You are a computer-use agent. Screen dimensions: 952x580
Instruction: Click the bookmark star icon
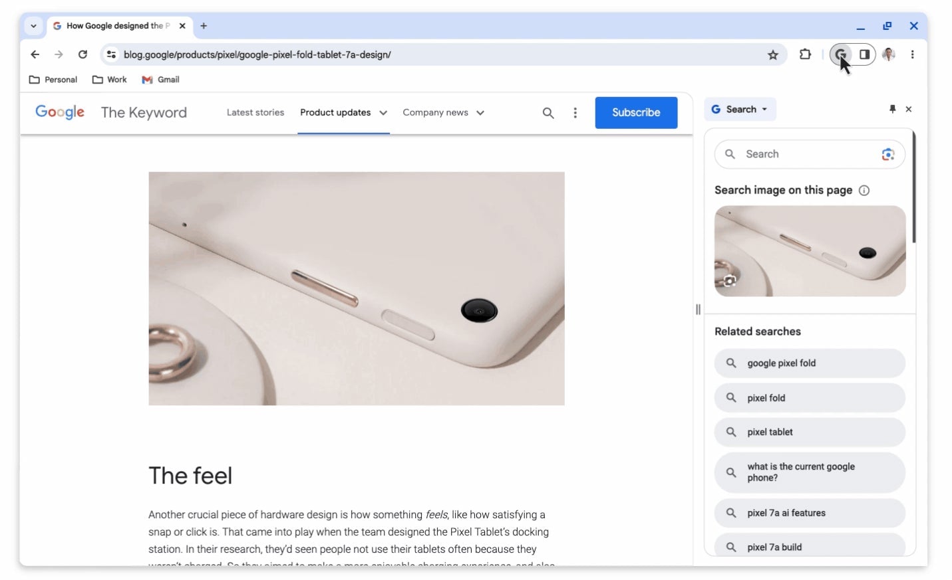coord(773,54)
